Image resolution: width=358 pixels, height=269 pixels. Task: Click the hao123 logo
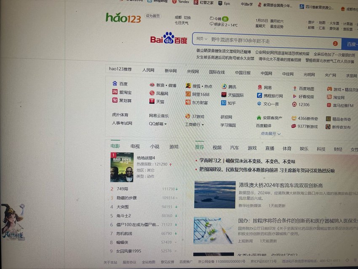click(123, 18)
